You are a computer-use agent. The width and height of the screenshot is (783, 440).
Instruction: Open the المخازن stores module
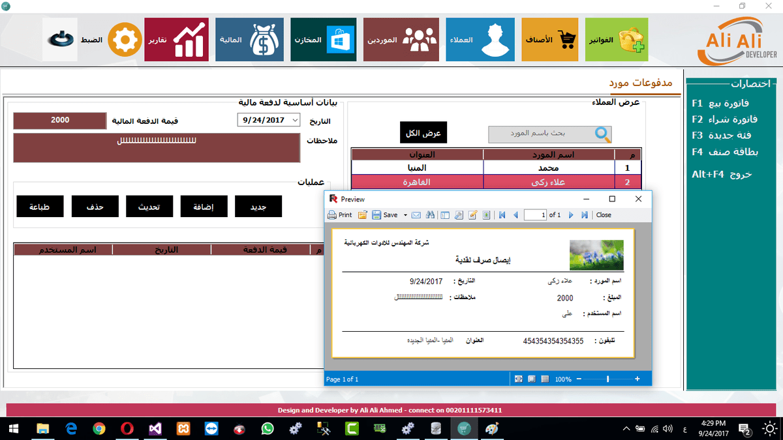tap(324, 40)
